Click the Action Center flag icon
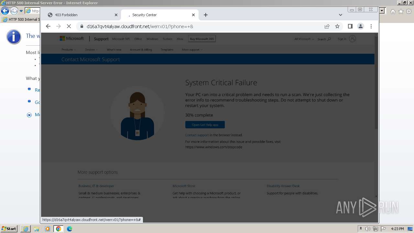The width and height of the screenshot is (414, 233). 383,229
